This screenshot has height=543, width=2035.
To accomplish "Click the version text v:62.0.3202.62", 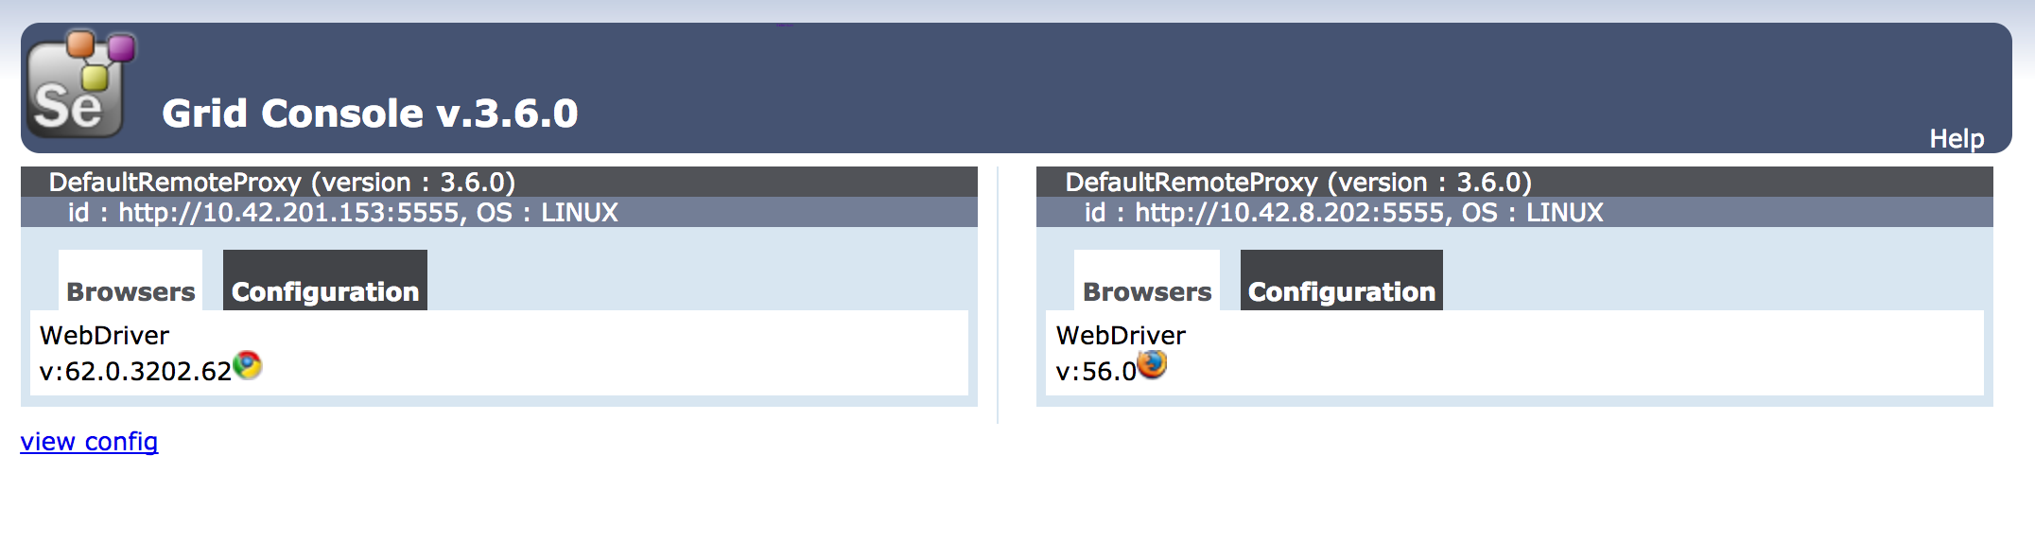I will (x=135, y=371).
